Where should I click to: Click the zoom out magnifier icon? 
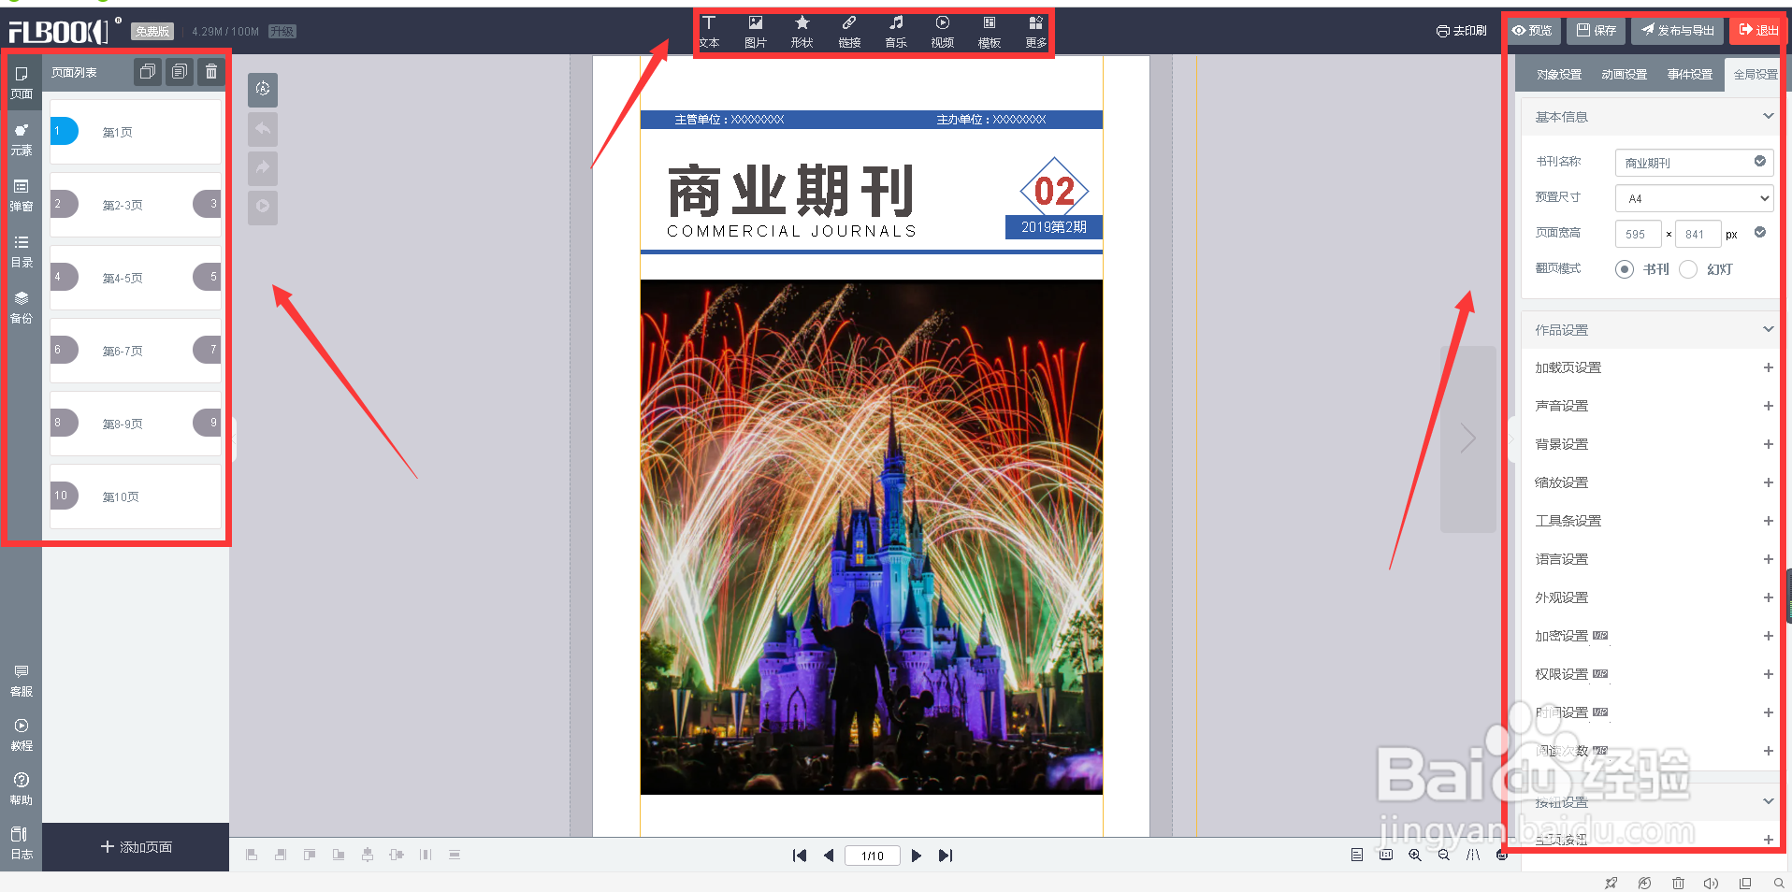(1444, 855)
